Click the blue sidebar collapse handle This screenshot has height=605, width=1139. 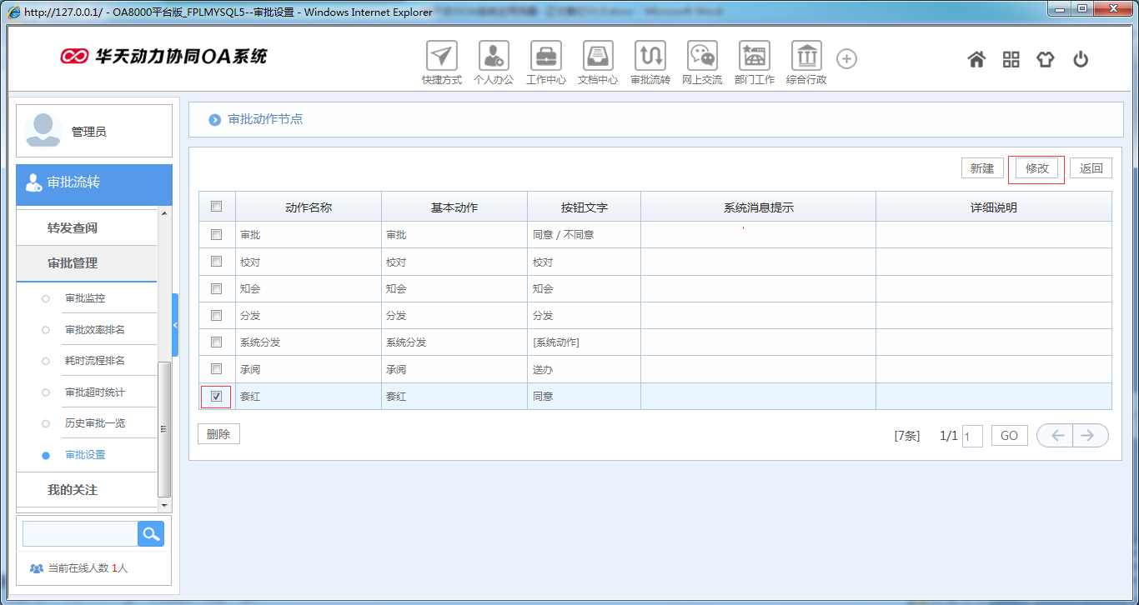[x=173, y=326]
